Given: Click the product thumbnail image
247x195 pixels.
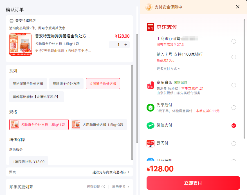Looking at the screenshot, I should click(21, 44).
